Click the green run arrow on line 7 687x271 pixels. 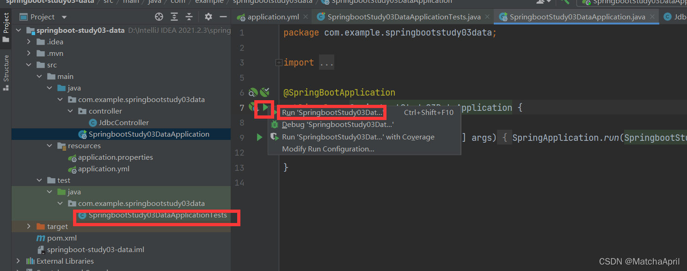(265, 108)
